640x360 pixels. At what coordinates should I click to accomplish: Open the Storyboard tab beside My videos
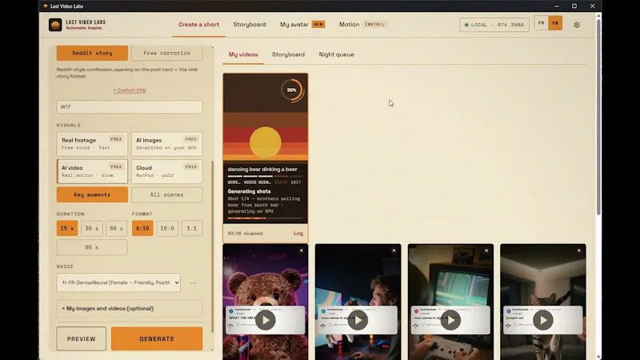288,54
